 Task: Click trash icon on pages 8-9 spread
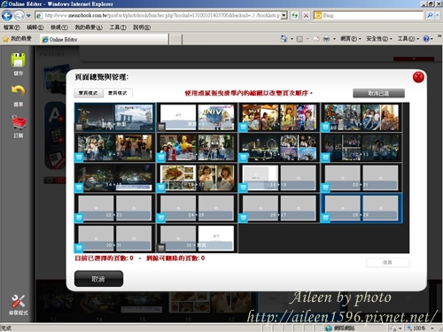[160, 158]
